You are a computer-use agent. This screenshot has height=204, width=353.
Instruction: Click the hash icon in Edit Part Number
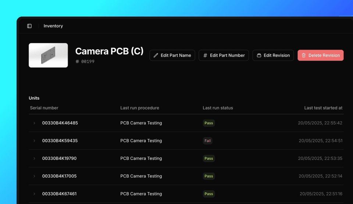point(205,56)
